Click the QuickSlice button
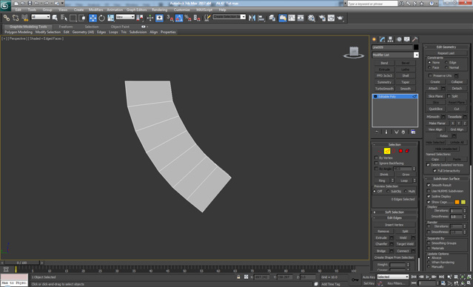Image resolution: width=473 pixels, height=287 pixels. point(435,109)
